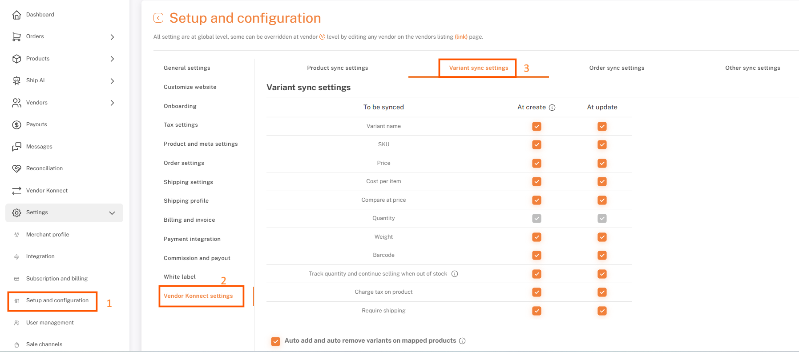
Task: Click the back arrow icon beside Setup and configuration
Action: click(x=158, y=18)
